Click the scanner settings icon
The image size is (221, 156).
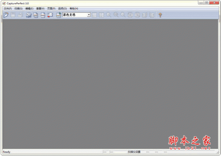pyautogui.click(x=29, y=15)
